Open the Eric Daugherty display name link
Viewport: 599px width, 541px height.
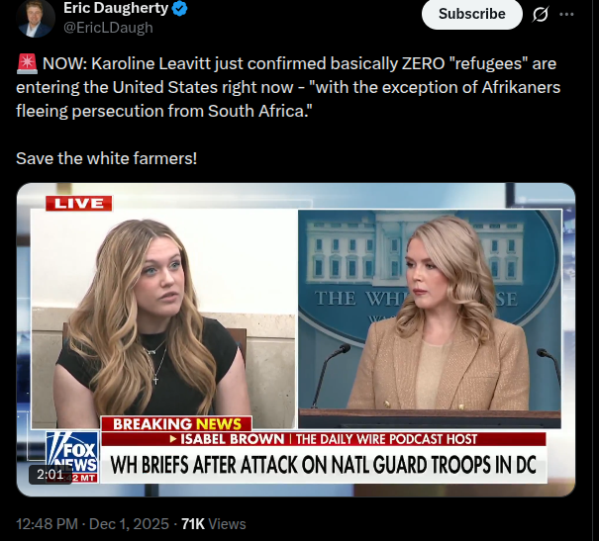coord(116,8)
